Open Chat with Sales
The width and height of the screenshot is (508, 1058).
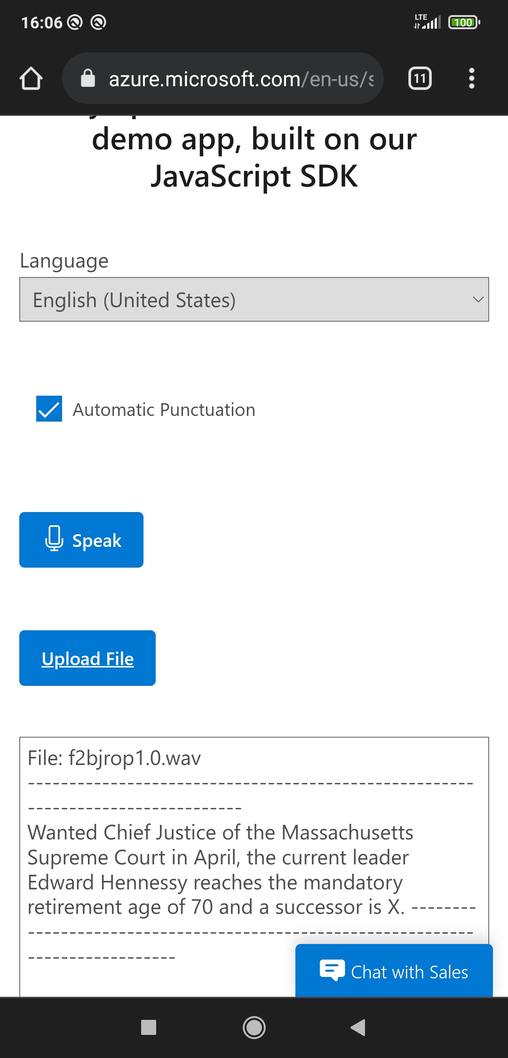pos(394,971)
